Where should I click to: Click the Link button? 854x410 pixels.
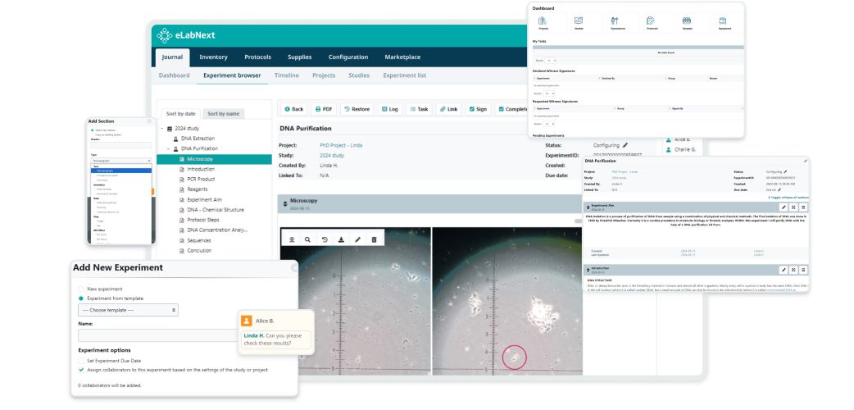click(448, 109)
